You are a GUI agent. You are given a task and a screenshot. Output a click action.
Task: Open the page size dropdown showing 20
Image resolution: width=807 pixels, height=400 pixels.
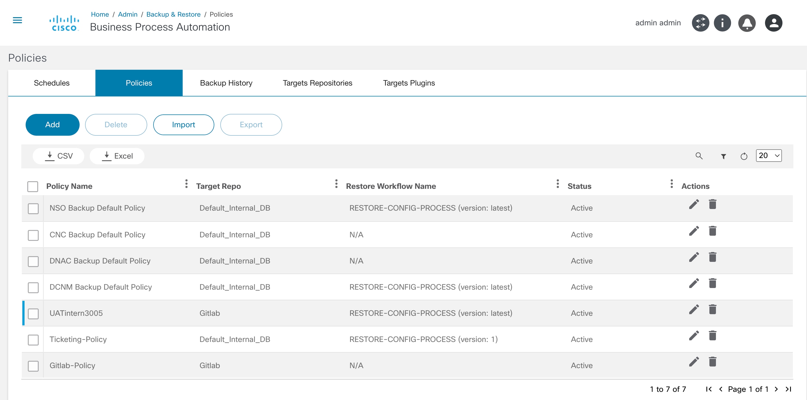coord(769,156)
